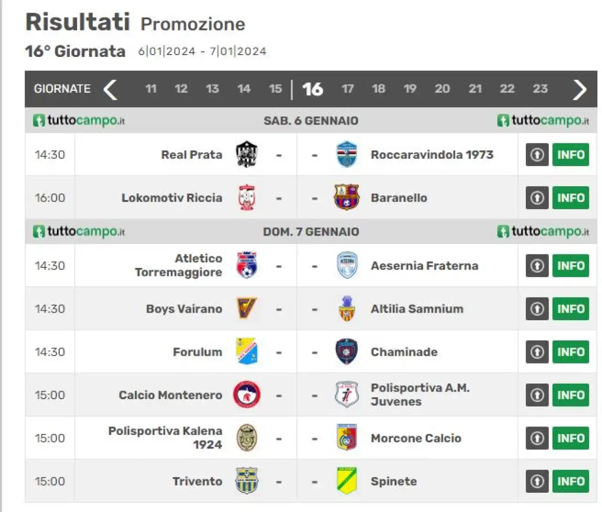Select giornata 17 tab
602x512 pixels.
click(x=348, y=89)
